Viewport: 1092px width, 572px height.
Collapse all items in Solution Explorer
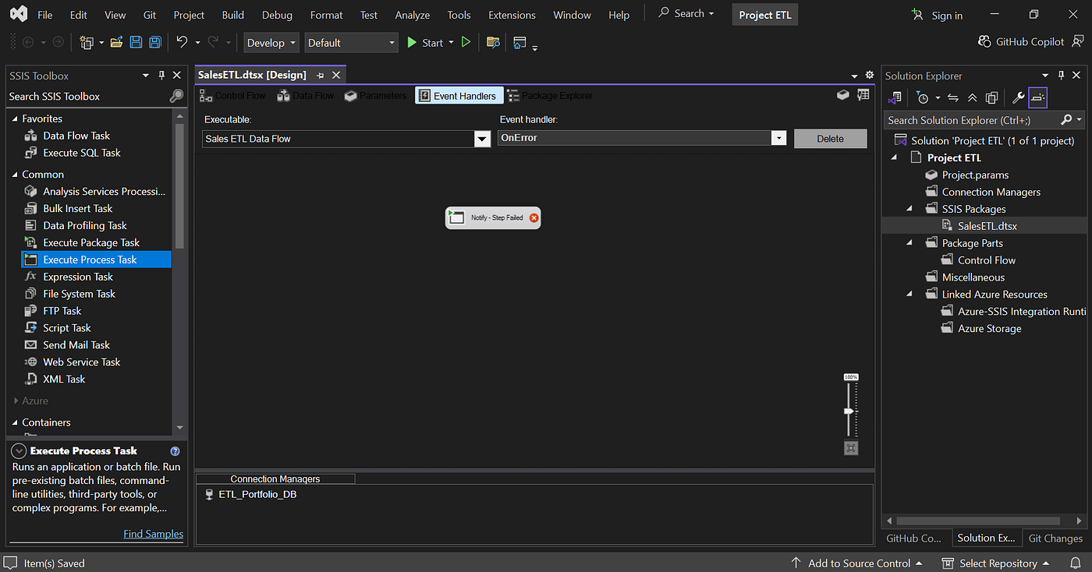(x=972, y=97)
